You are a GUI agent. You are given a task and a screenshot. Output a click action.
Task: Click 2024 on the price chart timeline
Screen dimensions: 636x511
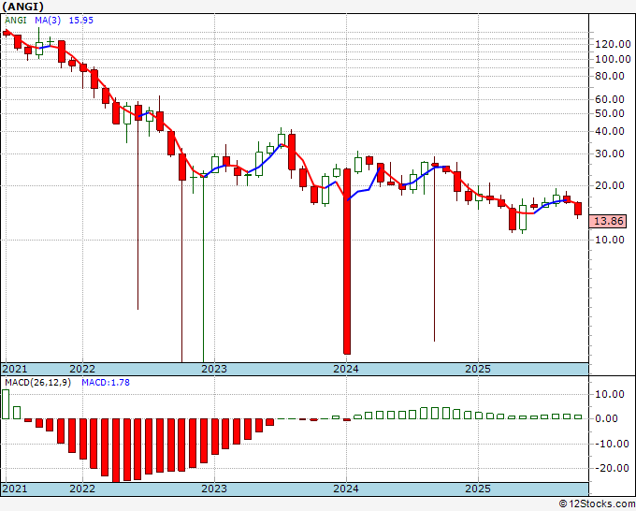tap(346, 369)
